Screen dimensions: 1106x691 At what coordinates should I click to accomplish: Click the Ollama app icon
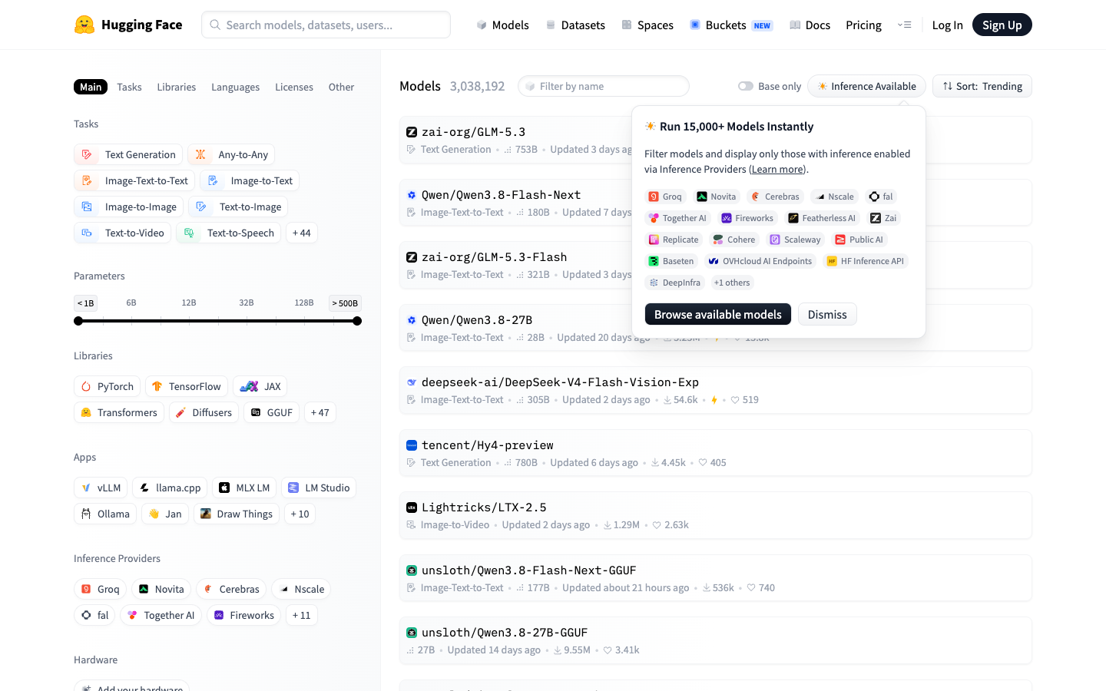(86, 514)
